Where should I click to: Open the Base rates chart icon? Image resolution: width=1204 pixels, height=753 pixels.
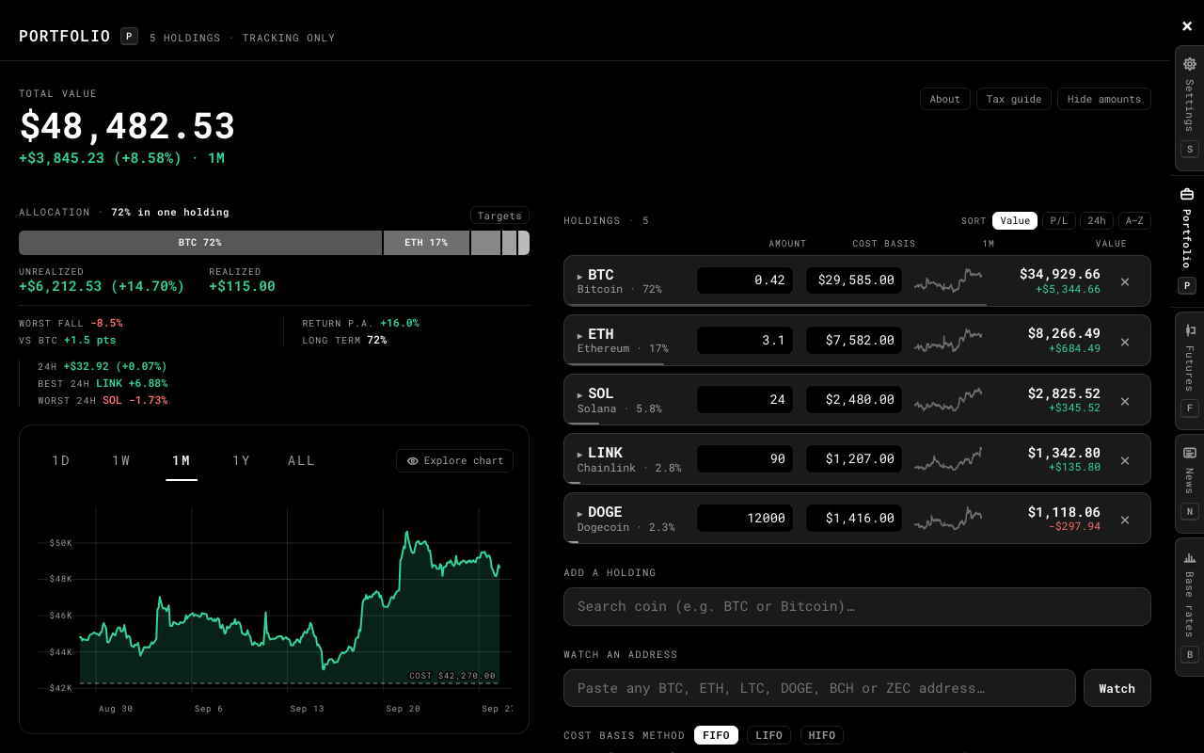1189,557
